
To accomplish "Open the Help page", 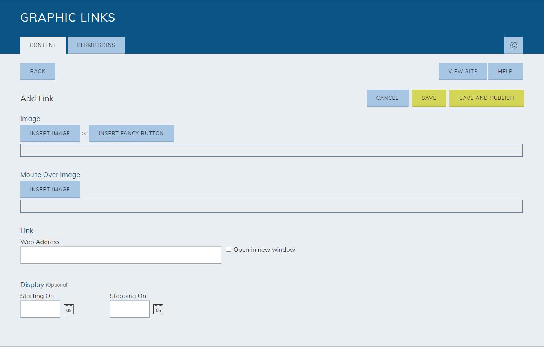I will click(506, 72).
